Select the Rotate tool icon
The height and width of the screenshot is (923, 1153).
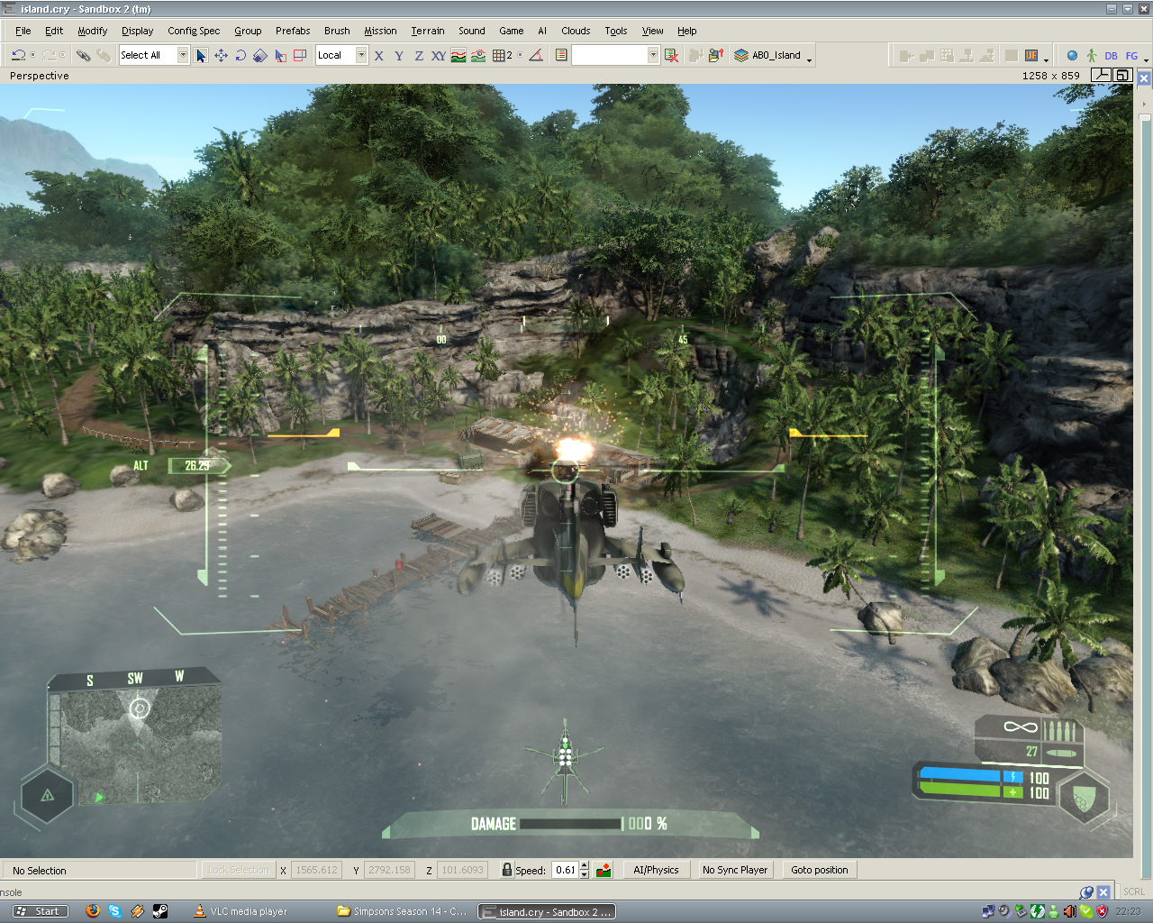click(x=241, y=55)
